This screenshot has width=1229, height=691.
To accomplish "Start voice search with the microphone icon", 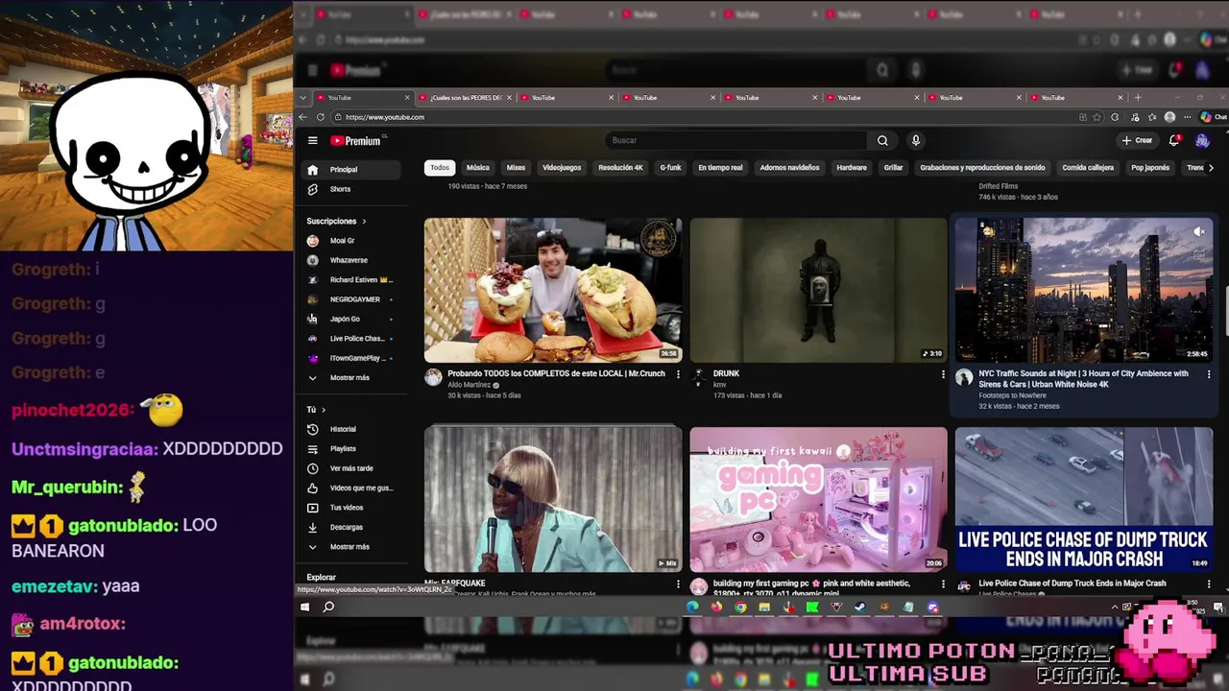I will click(x=915, y=140).
